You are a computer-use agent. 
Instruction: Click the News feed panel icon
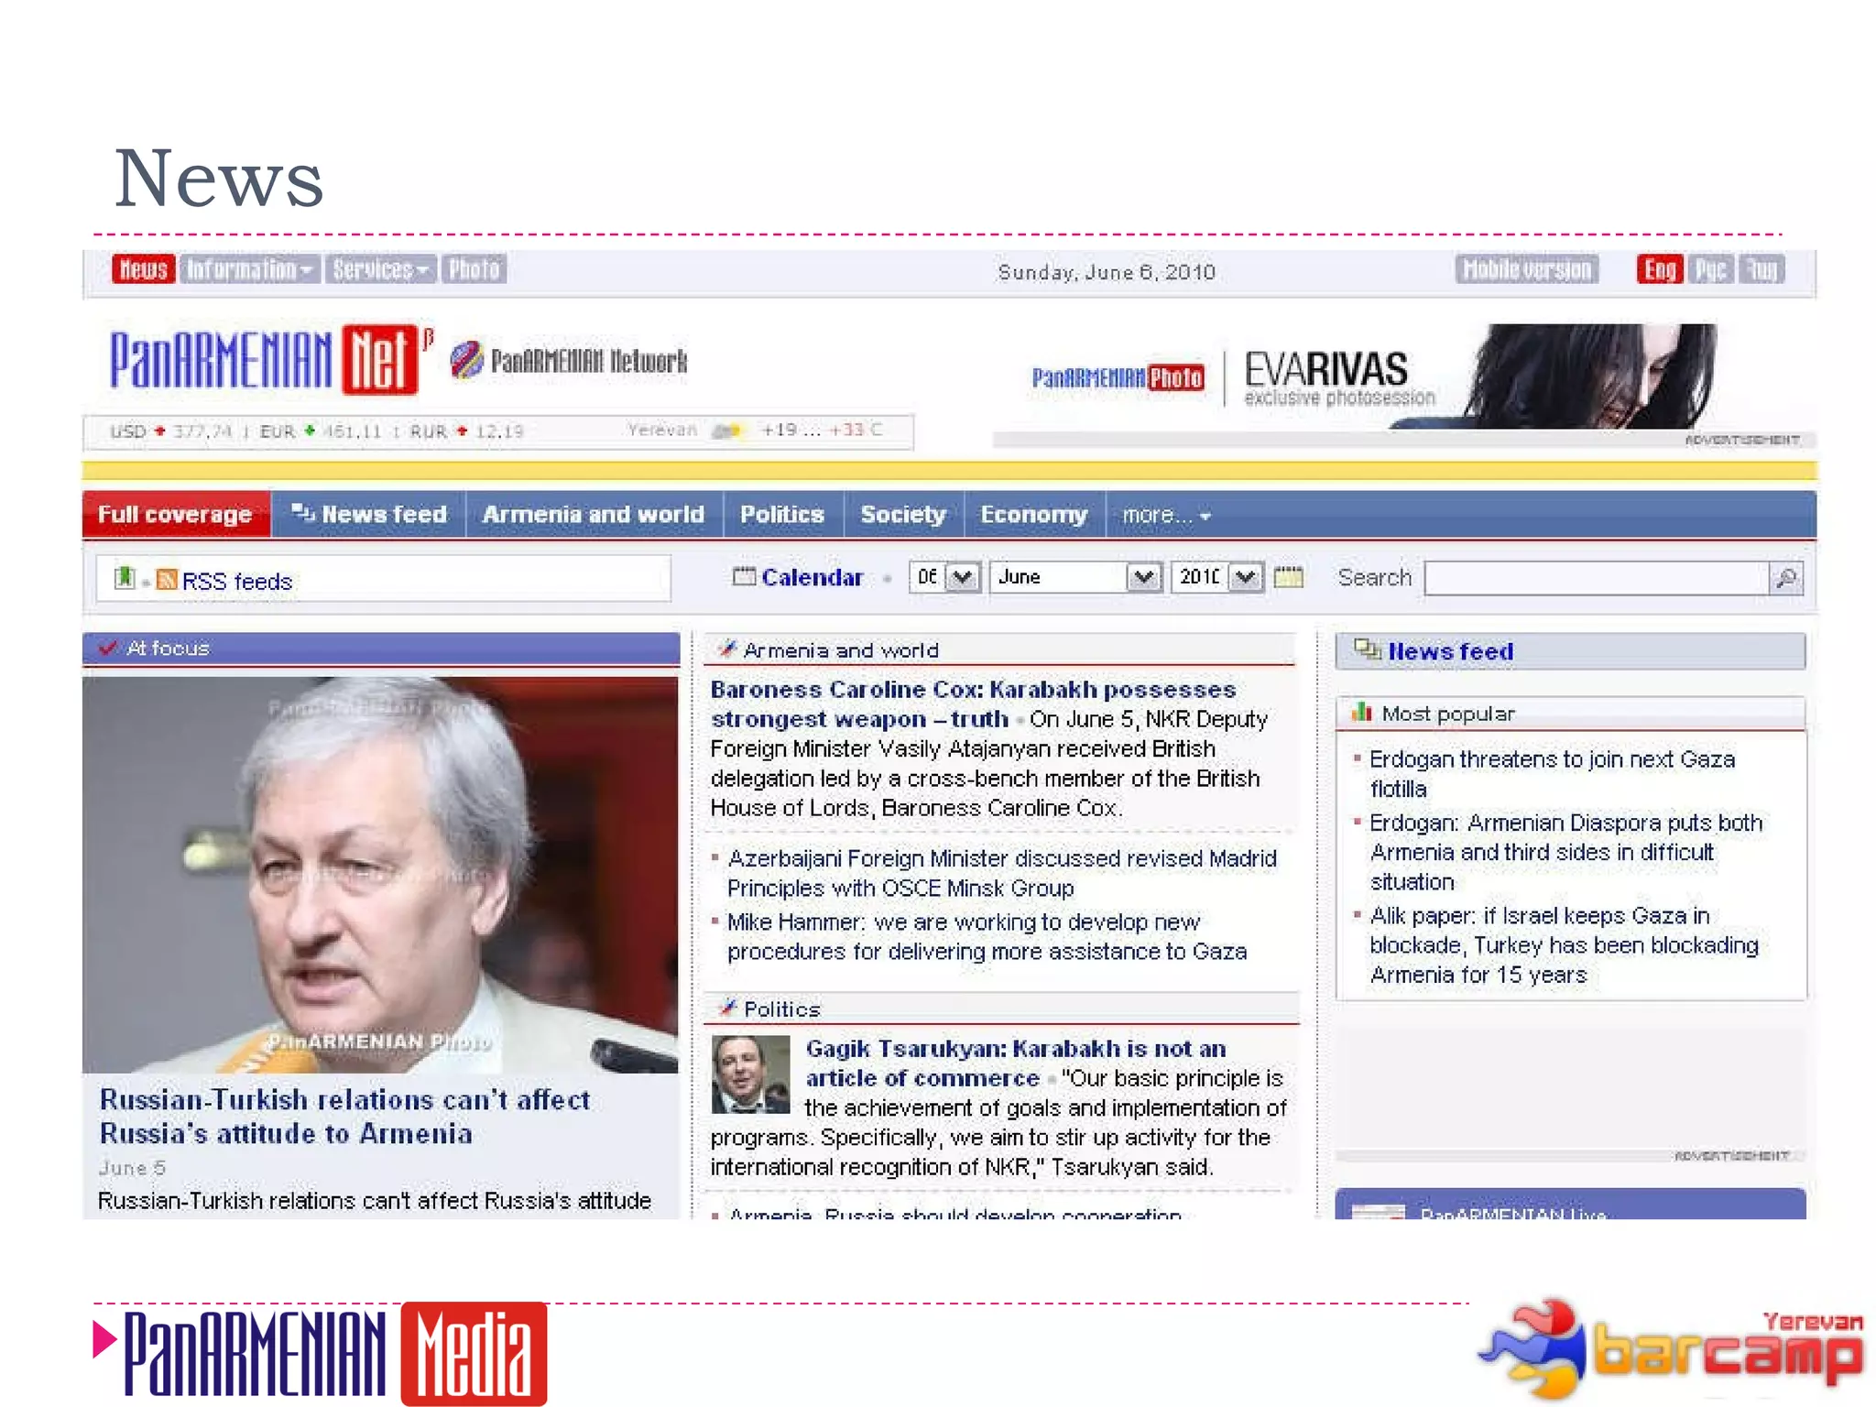tap(1368, 650)
